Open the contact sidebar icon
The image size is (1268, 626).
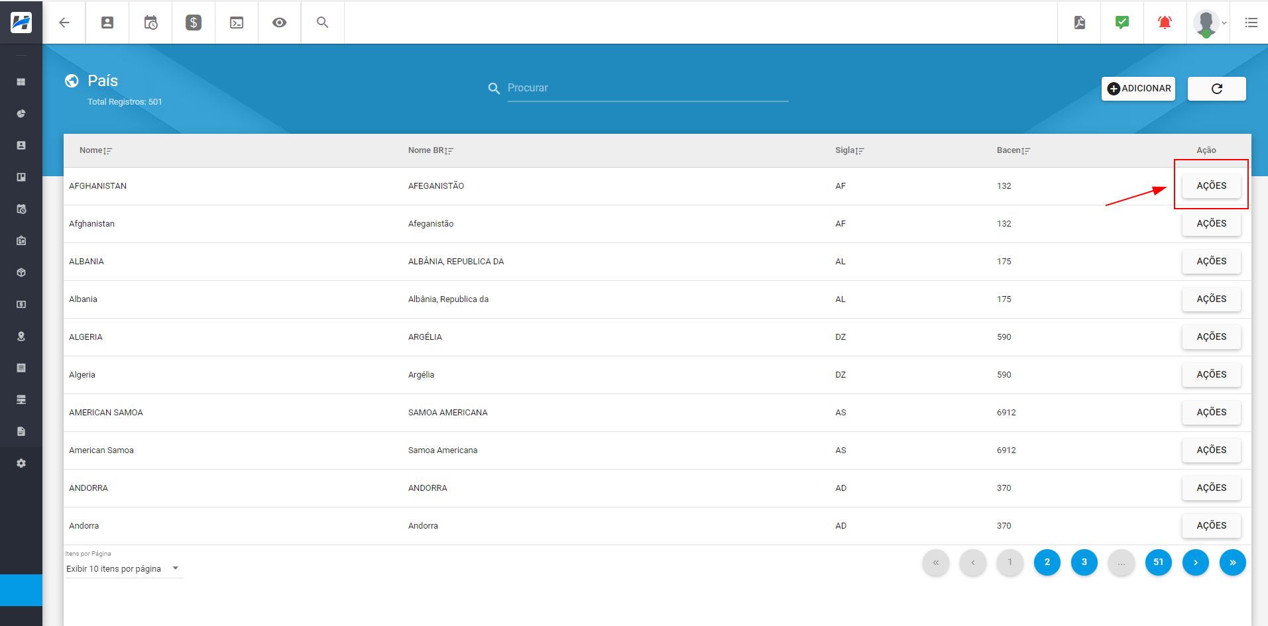21,146
